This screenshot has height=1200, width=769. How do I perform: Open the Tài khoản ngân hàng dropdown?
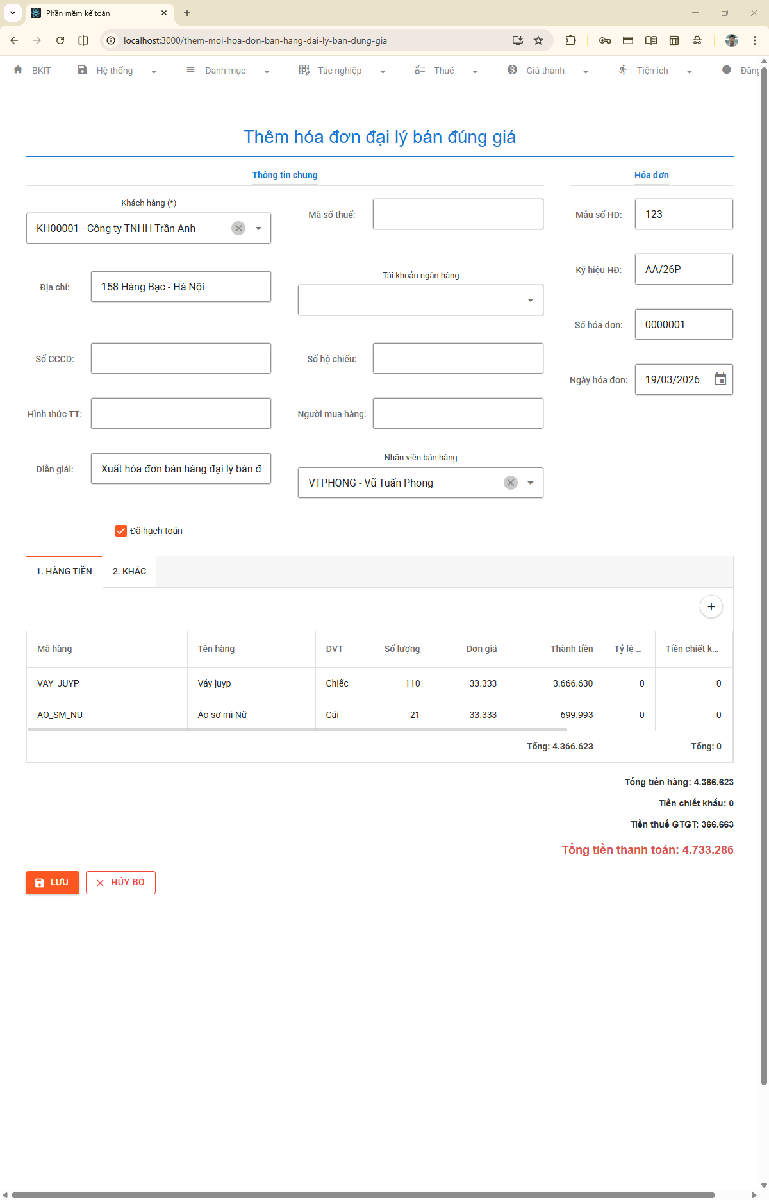[x=530, y=300]
